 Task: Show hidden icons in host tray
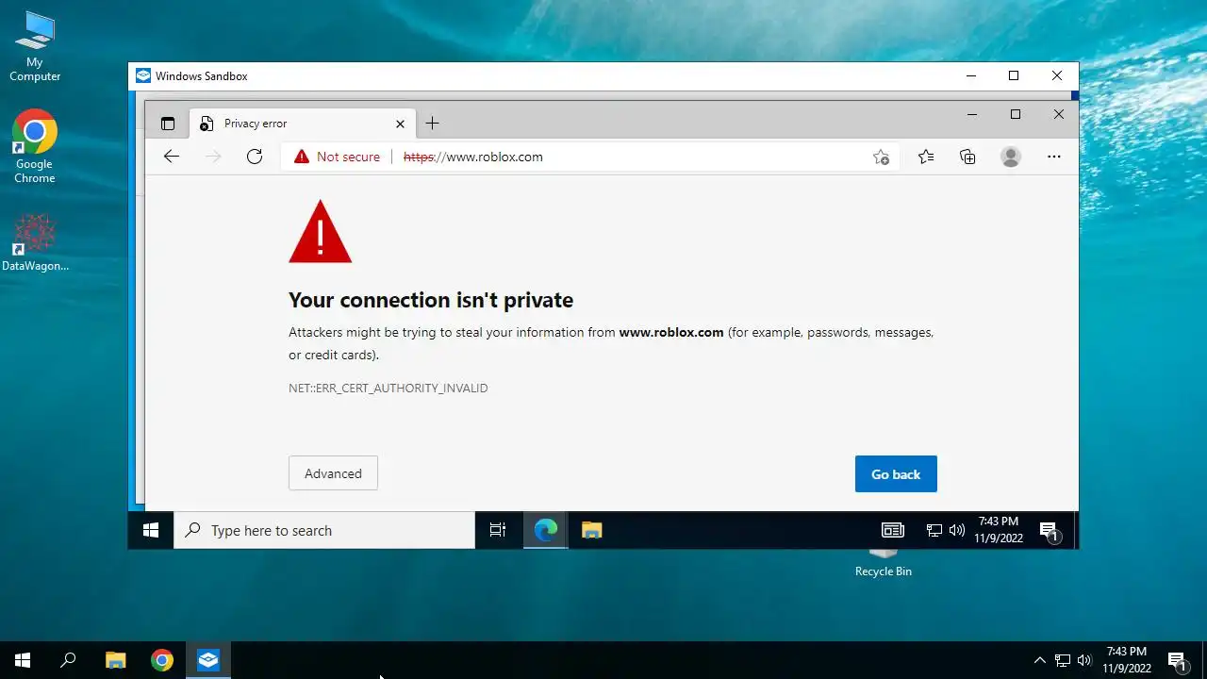coord(1040,660)
